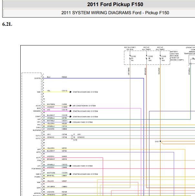Click the S101 splice dot
The height and width of the screenshot is (196, 195).
tap(160, 142)
